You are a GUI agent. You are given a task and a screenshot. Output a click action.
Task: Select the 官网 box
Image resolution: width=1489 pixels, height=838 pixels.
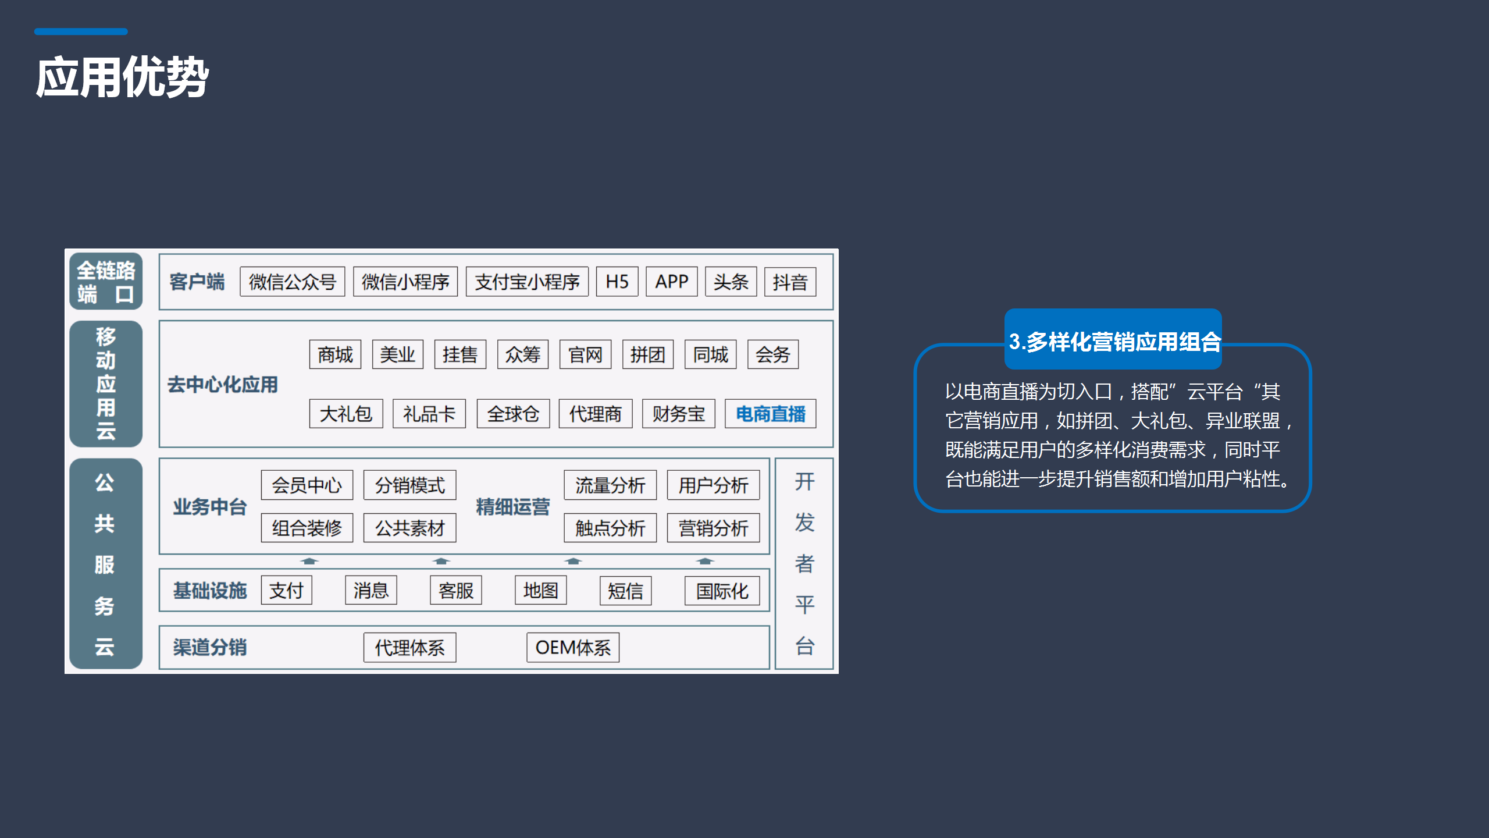(x=586, y=354)
